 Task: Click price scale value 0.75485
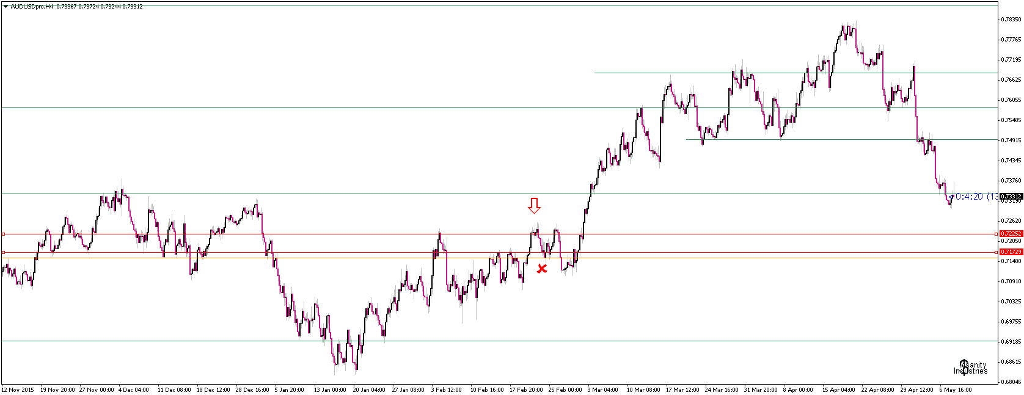click(x=1012, y=120)
